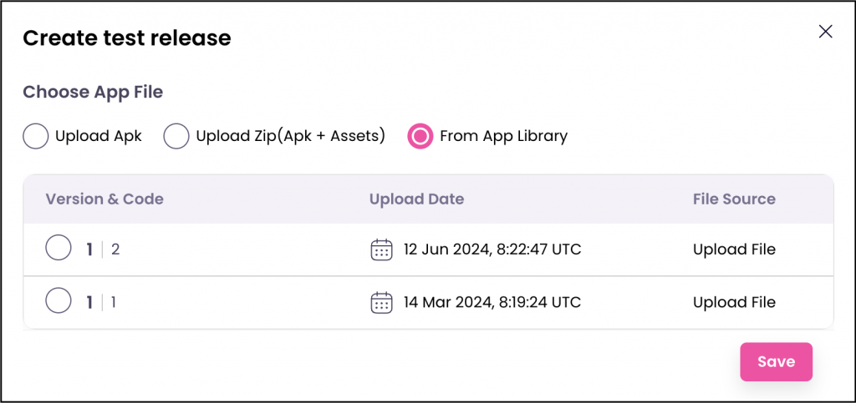Click Upload File in the 14 Mar row
Screen dimensions: 856x403
[734, 302]
